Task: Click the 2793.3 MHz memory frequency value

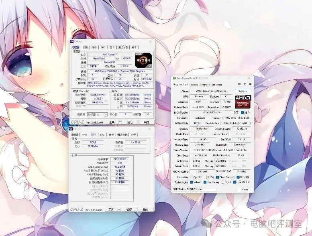Action: 120,159
